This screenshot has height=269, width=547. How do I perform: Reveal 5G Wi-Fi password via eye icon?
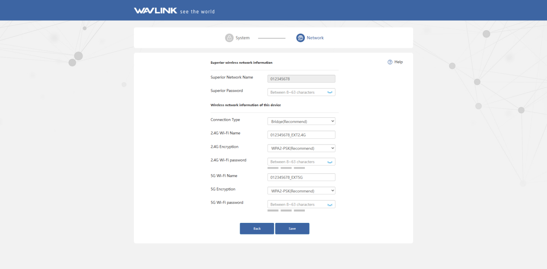(x=330, y=205)
